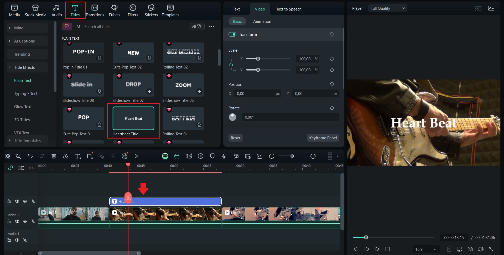The image size is (504, 255).
Task: Hide the Video 1 track
Action: tap(25, 221)
